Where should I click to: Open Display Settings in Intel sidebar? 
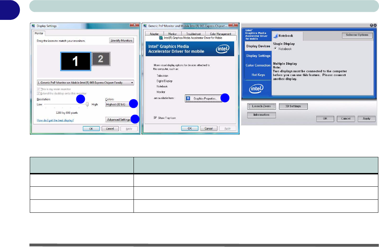pyautogui.click(x=258, y=55)
